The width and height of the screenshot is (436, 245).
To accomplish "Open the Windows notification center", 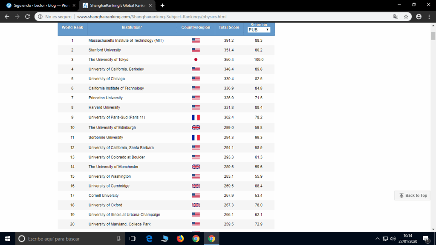I will click(425, 239).
